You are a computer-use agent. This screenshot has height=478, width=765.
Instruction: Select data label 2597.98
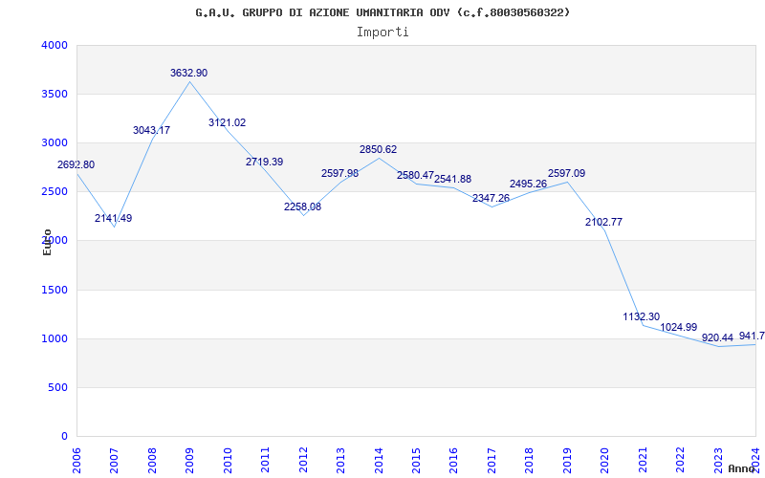pyautogui.click(x=340, y=173)
